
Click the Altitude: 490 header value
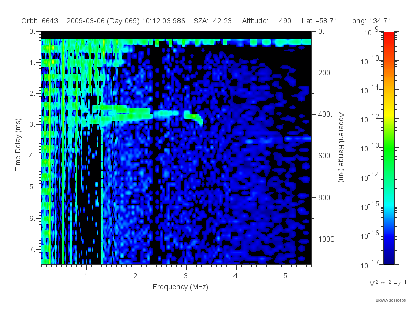(267, 21)
